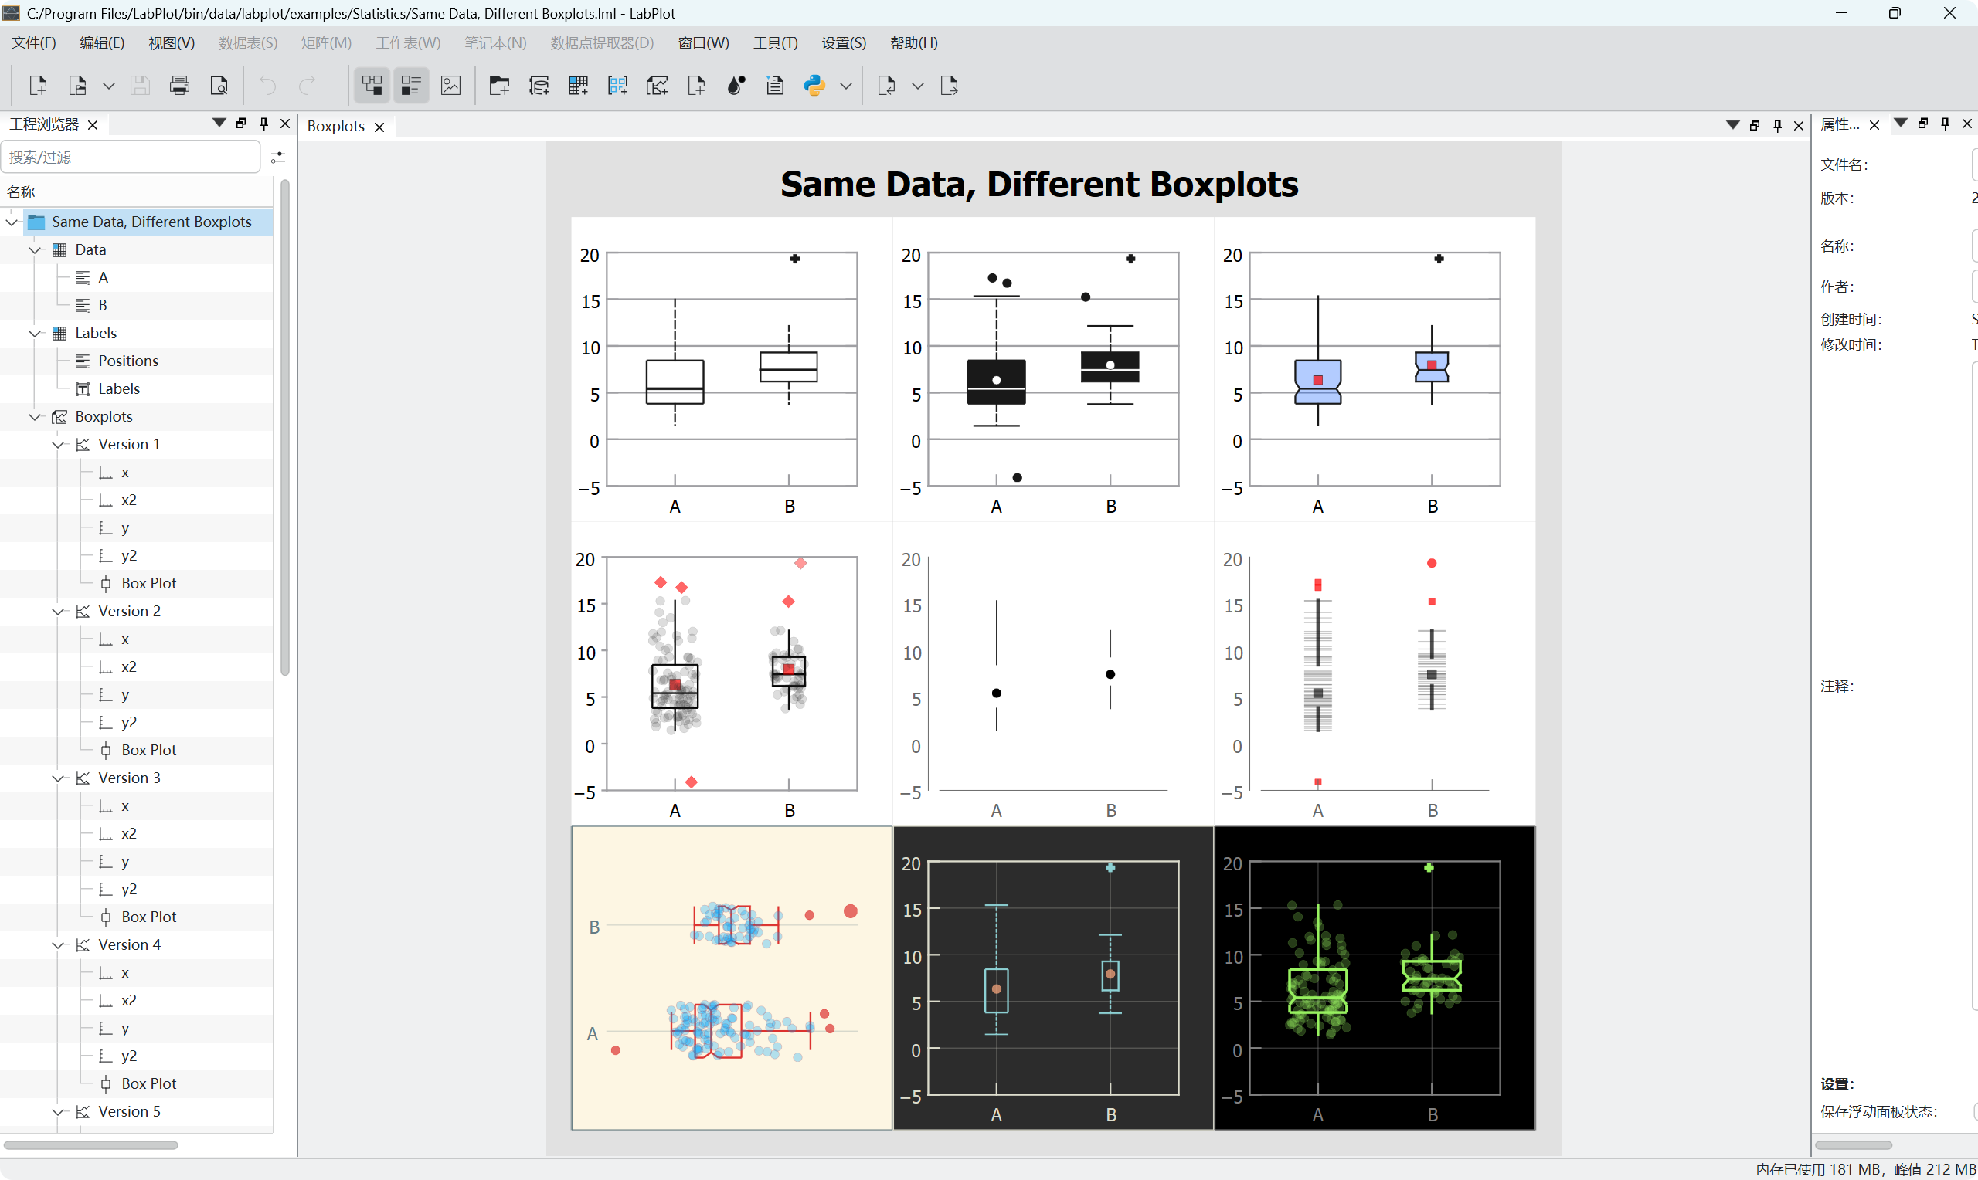Click the 搜索/过滤 search field

131,157
